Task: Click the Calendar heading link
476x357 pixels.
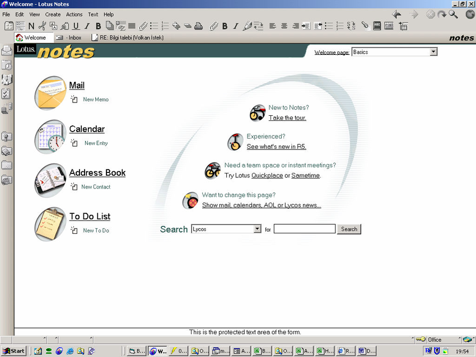Action: click(87, 129)
